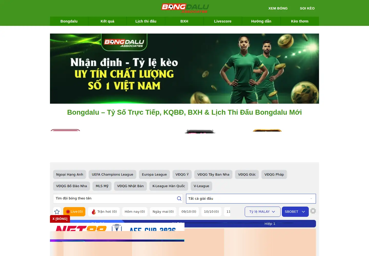Open the Livescore menu item
369x256 pixels.
223,21
